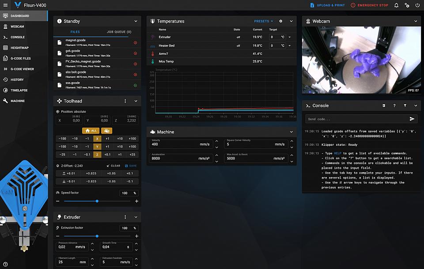The height and width of the screenshot is (269, 424).
Task: Open G-Code Viewer in sidebar
Action: [x=24, y=69]
